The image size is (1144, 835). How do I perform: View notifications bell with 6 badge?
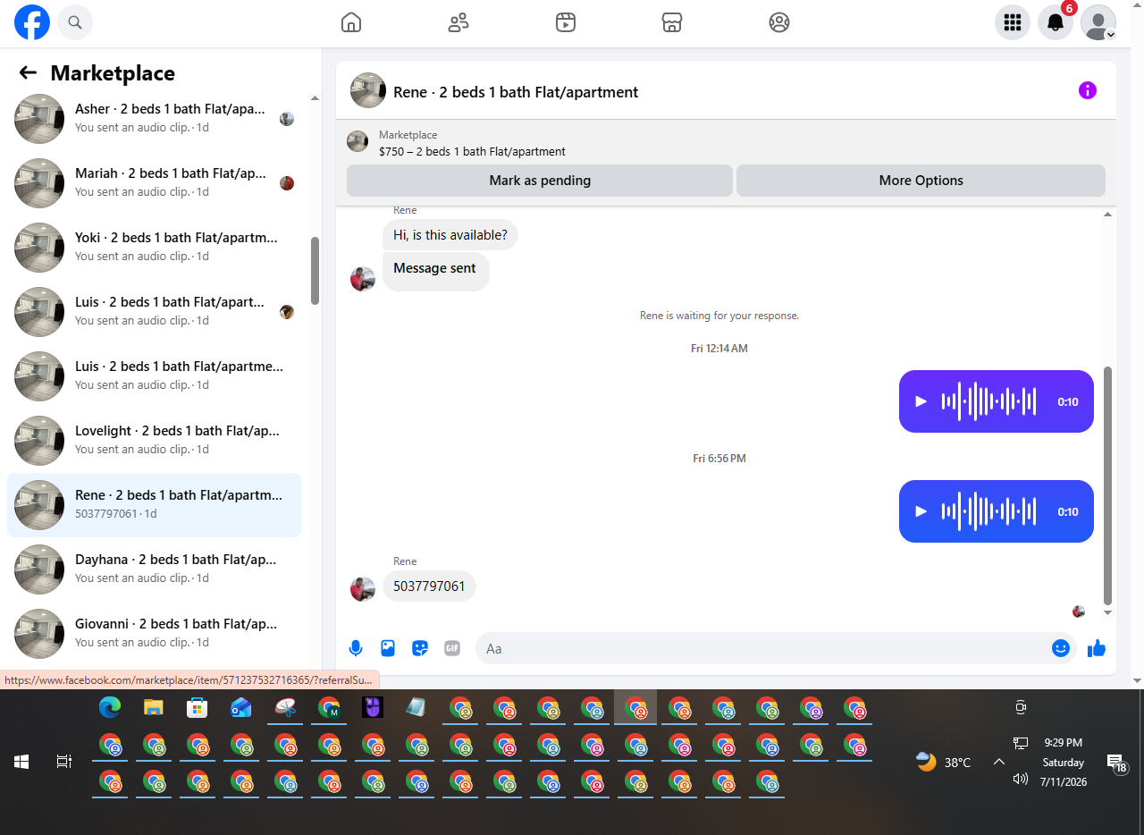click(x=1056, y=22)
